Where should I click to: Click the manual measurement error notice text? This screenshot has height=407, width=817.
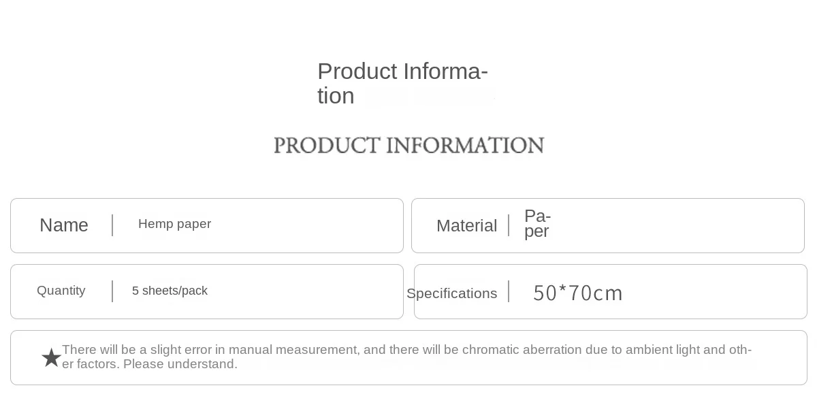[x=406, y=357]
